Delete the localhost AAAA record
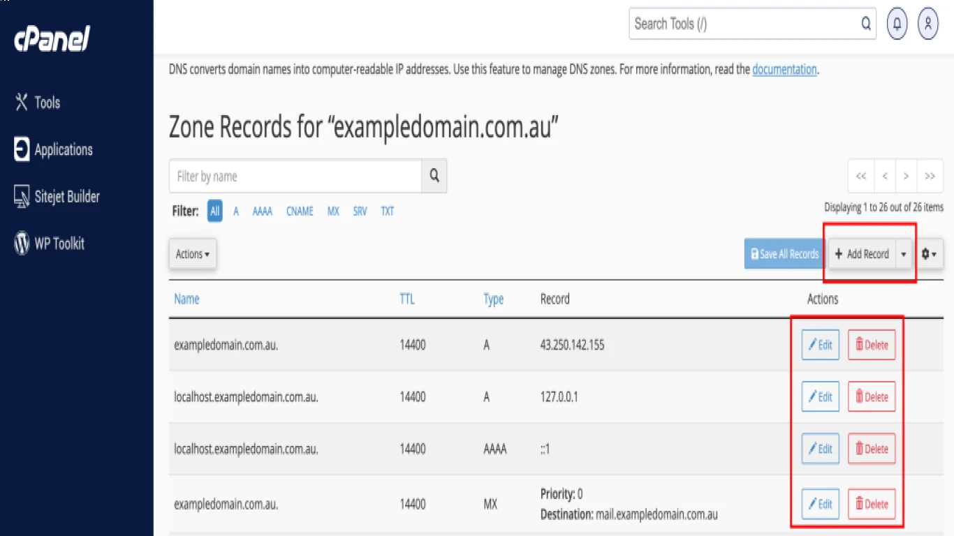This screenshot has height=536, width=954. pos(872,449)
